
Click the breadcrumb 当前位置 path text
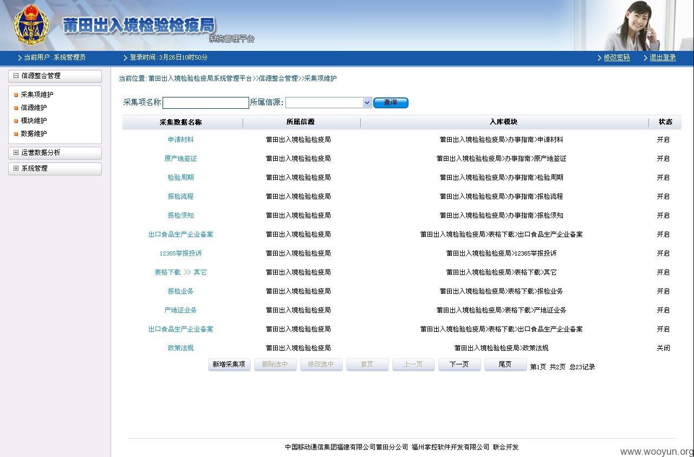(228, 79)
